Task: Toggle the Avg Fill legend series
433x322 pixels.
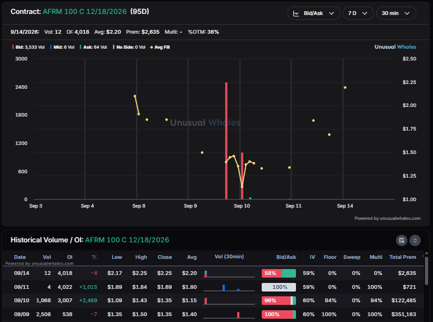Action: [160, 47]
